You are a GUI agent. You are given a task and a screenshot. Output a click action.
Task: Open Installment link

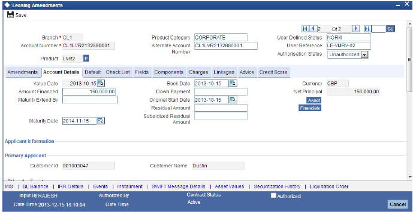tap(129, 187)
